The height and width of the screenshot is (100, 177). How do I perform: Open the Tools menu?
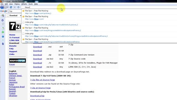point(30,4)
